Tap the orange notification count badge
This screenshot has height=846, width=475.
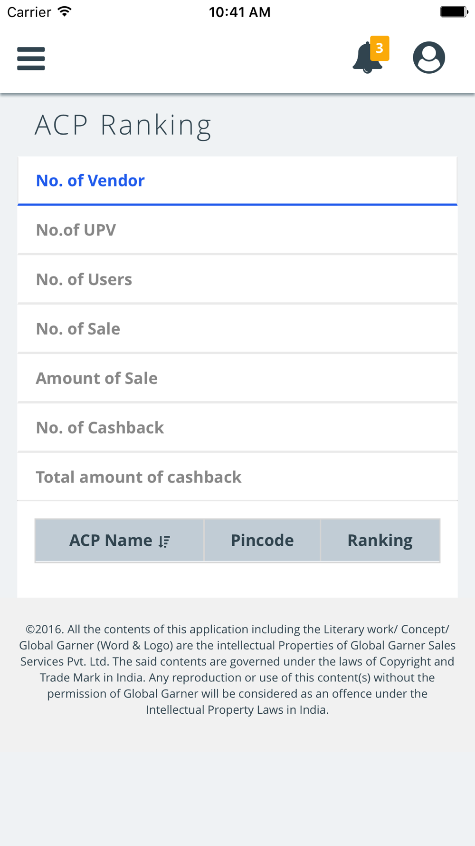pyautogui.click(x=380, y=48)
